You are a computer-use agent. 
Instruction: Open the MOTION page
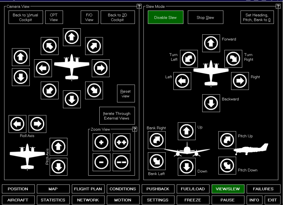click(x=123, y=200)
